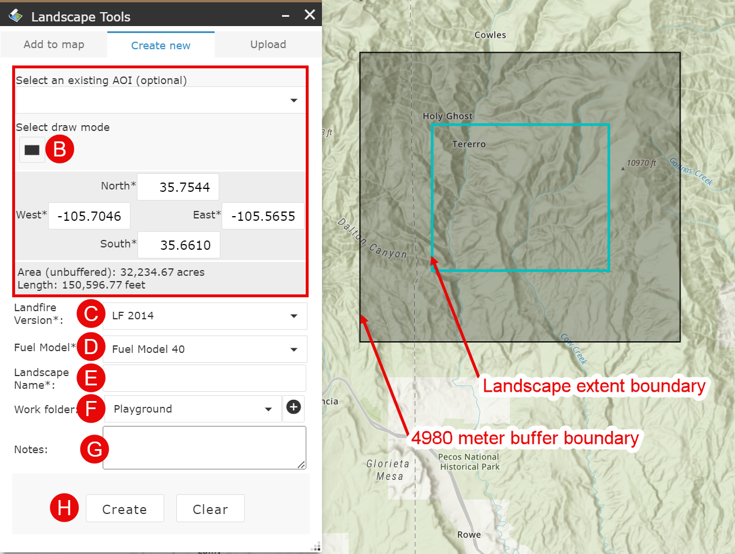The height and width of the screenshot is (554, 735).
Task: Click the North coordinate field
Action: [x=178, y=187]
